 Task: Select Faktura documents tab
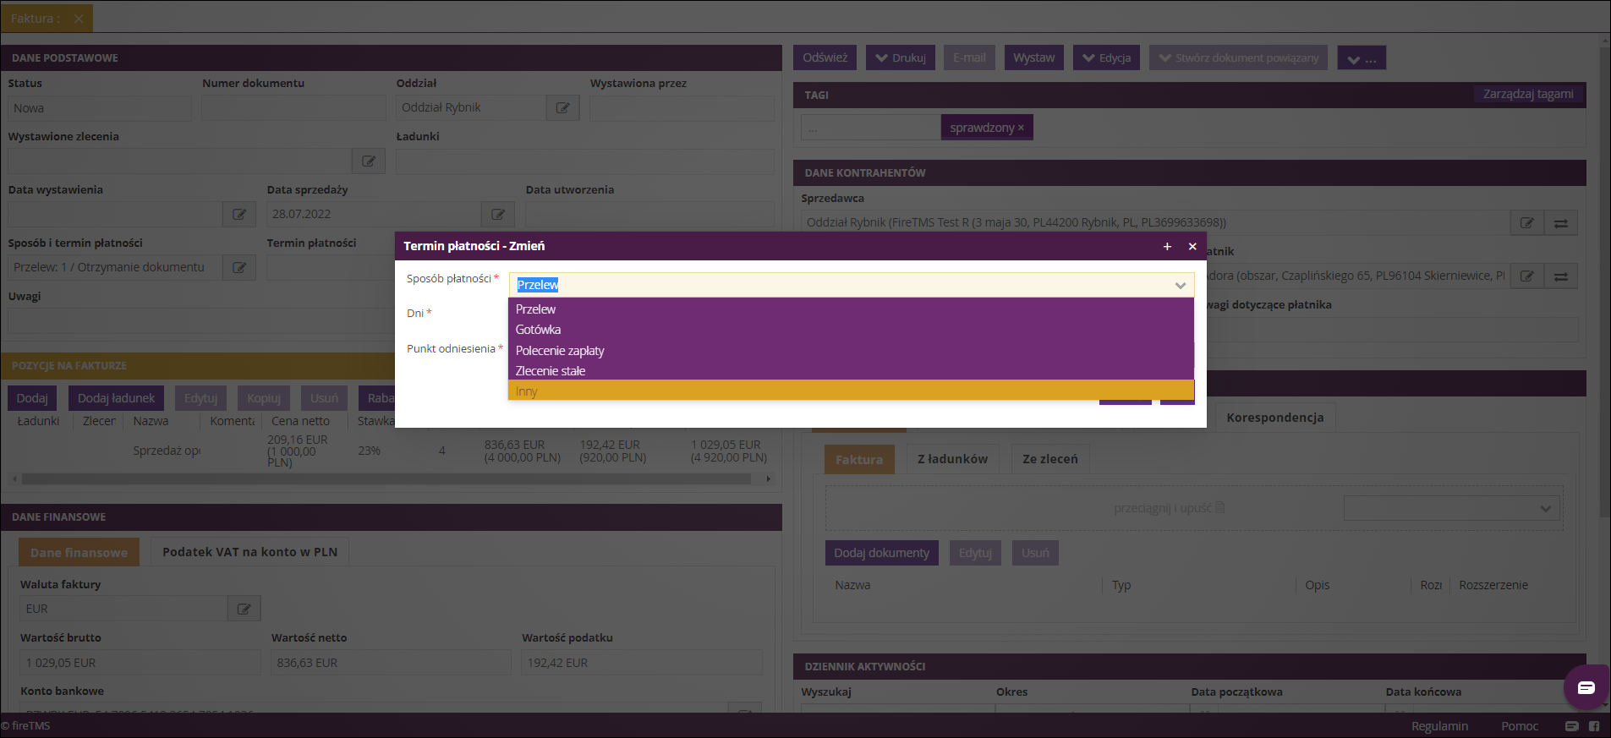click(x=859, y=459)
